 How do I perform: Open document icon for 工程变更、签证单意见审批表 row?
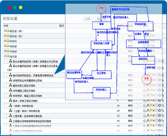[144, 116]
